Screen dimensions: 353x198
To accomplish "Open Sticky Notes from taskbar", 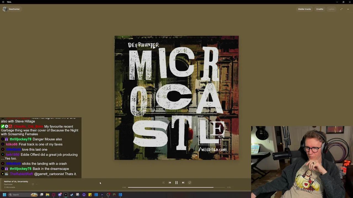I will pyautogui.click(x=90, y=195).
